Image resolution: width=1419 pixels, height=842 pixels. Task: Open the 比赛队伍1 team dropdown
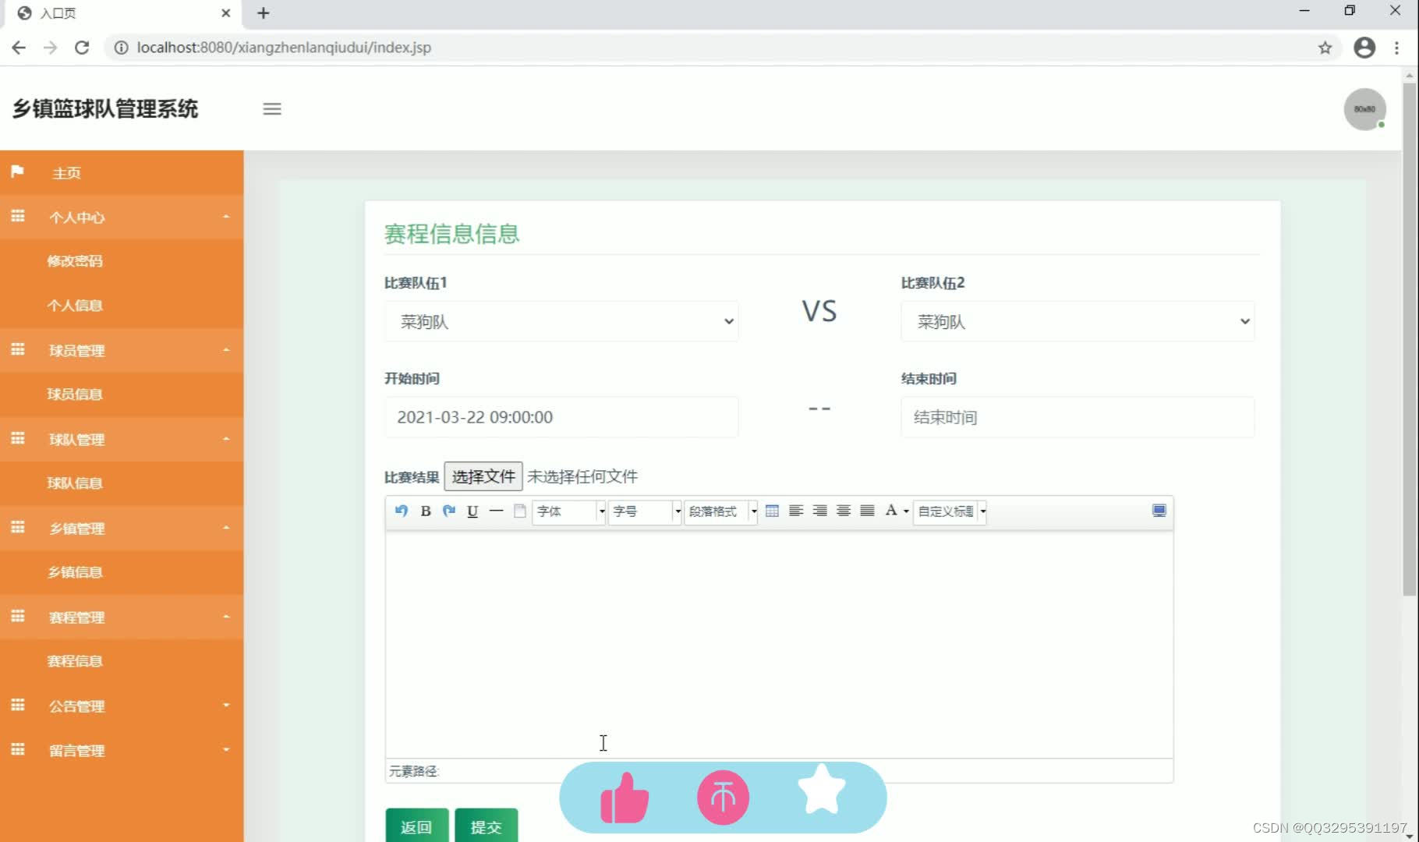[561, 321]
